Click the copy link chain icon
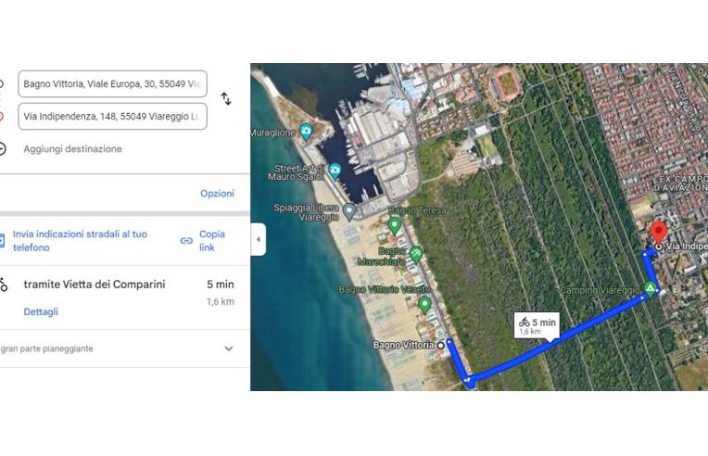 click(186, 241)
